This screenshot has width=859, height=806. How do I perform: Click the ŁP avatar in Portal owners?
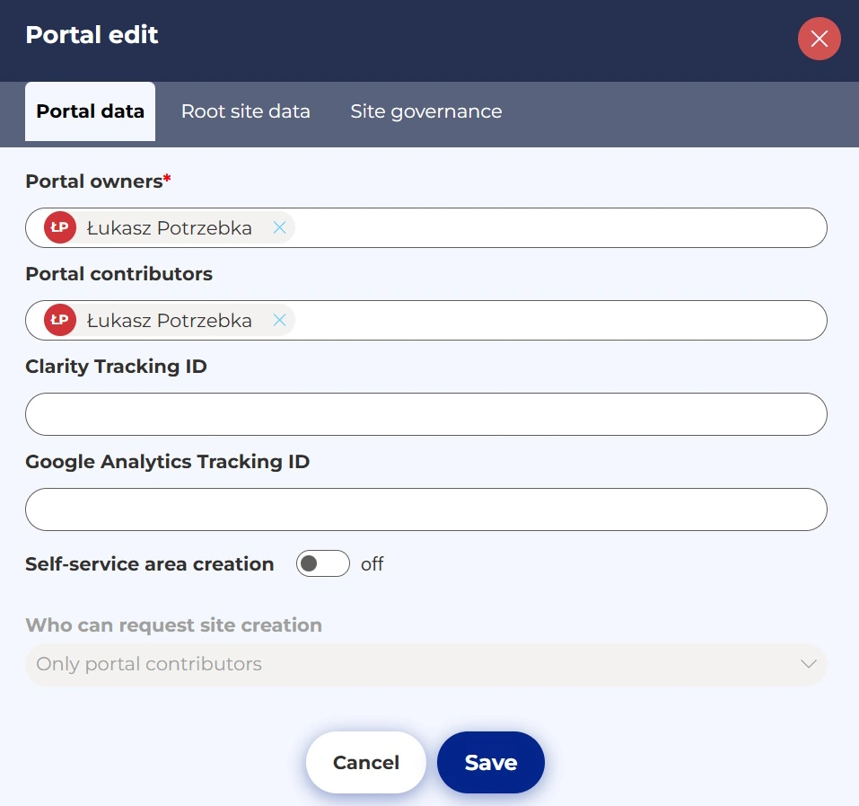[x=60, y=228]
